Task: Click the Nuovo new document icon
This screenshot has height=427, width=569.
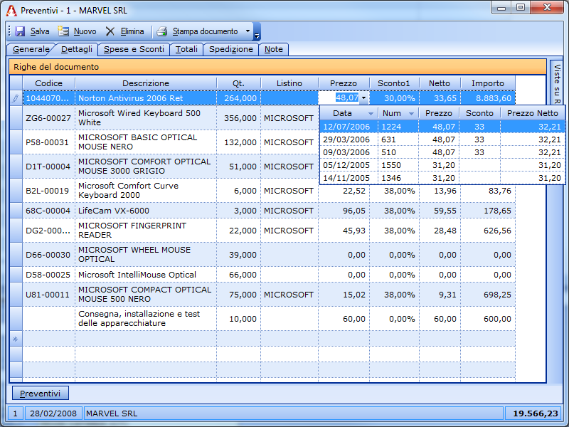Action: tap(63, 31)
